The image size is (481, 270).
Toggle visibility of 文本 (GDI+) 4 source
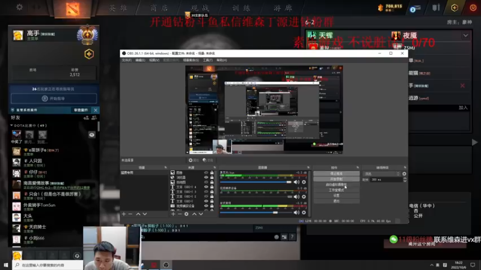(206, 187)
